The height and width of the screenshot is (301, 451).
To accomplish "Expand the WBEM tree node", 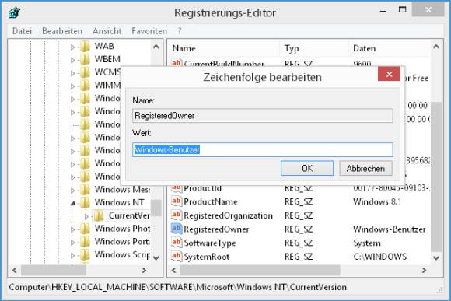I will (x=72, y=60).
